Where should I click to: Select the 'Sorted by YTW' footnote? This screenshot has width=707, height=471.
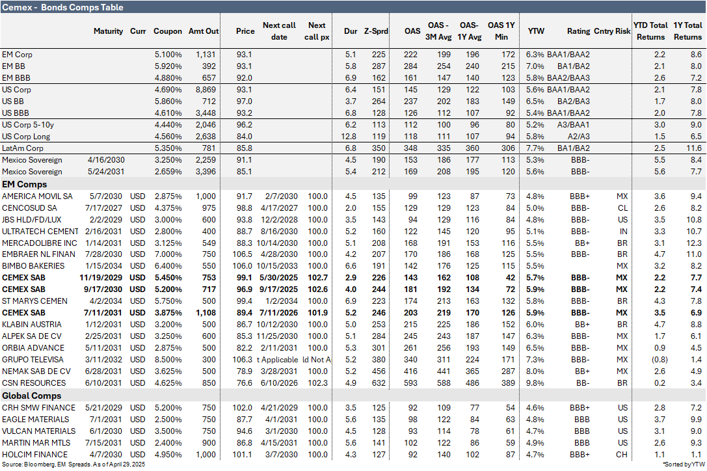point(684,464)
